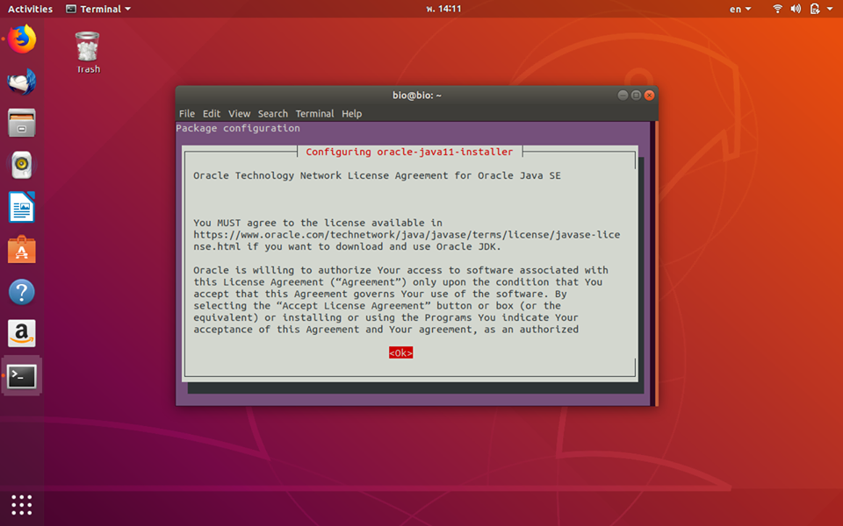Open the Help menu in terminal
843x526 pixels.
(x=351, y=113)
